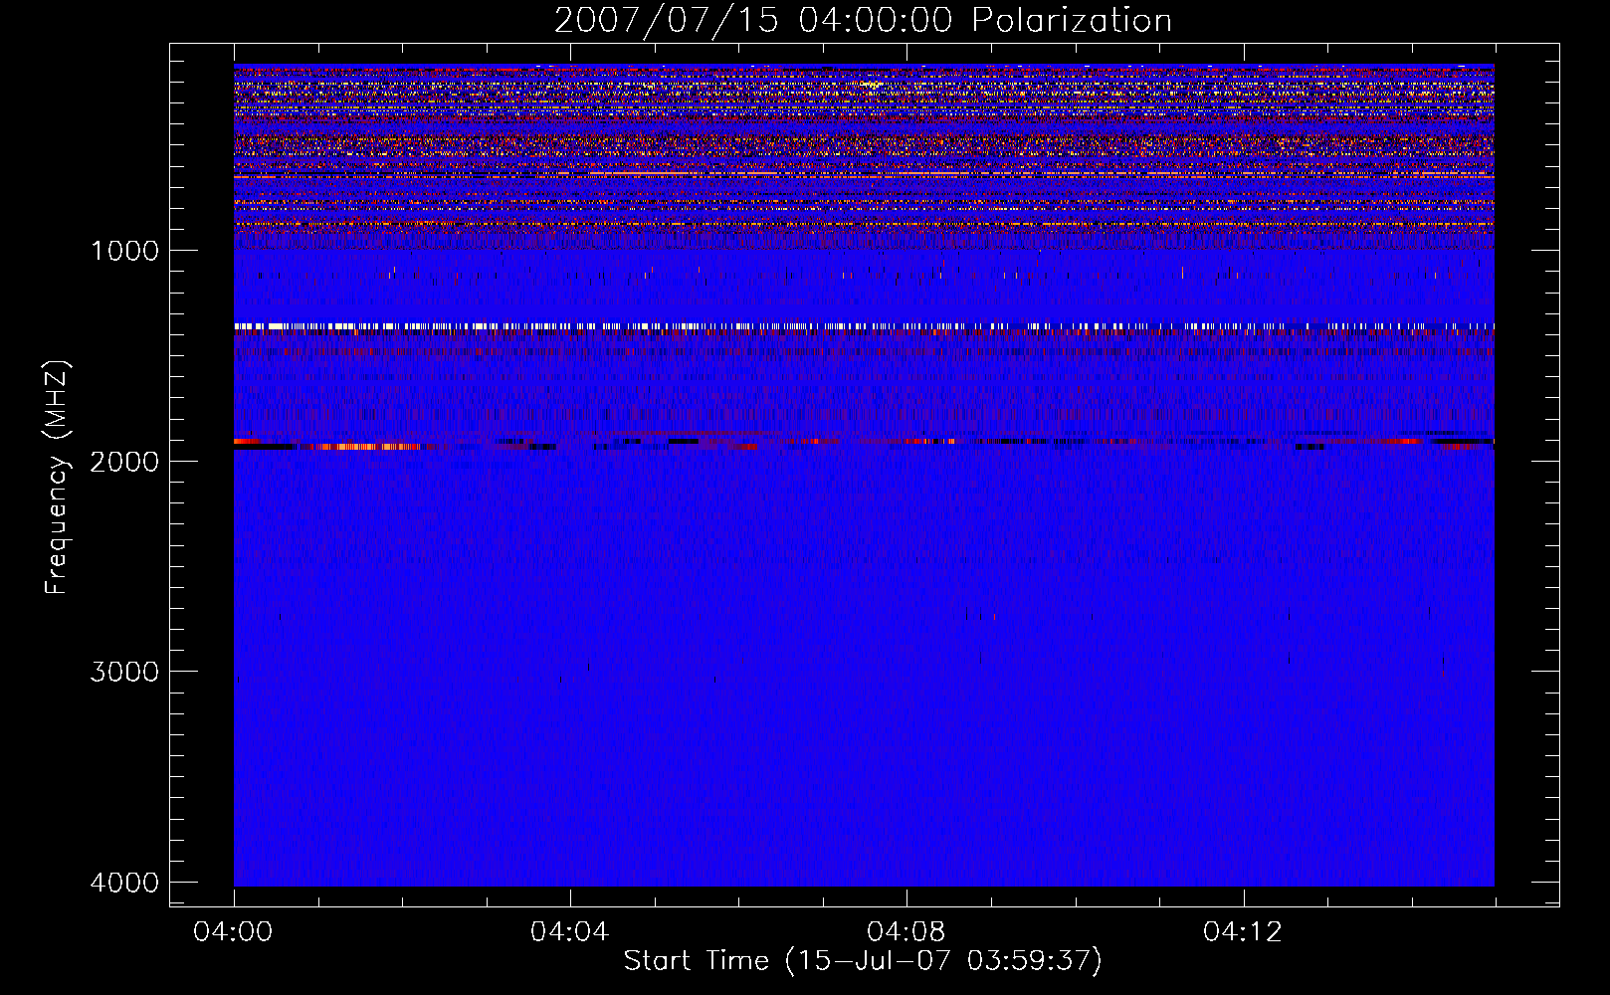The image size is (1610, 995).
Task: Click the 3000 frequency tick label
Action: point(124,672)
